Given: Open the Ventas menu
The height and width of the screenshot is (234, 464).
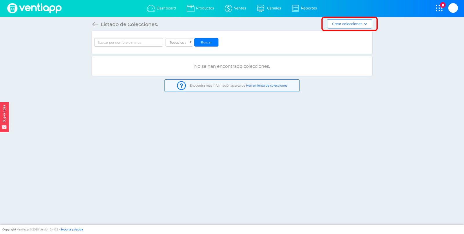Looking at the screenshot, I should coord(235,8).
